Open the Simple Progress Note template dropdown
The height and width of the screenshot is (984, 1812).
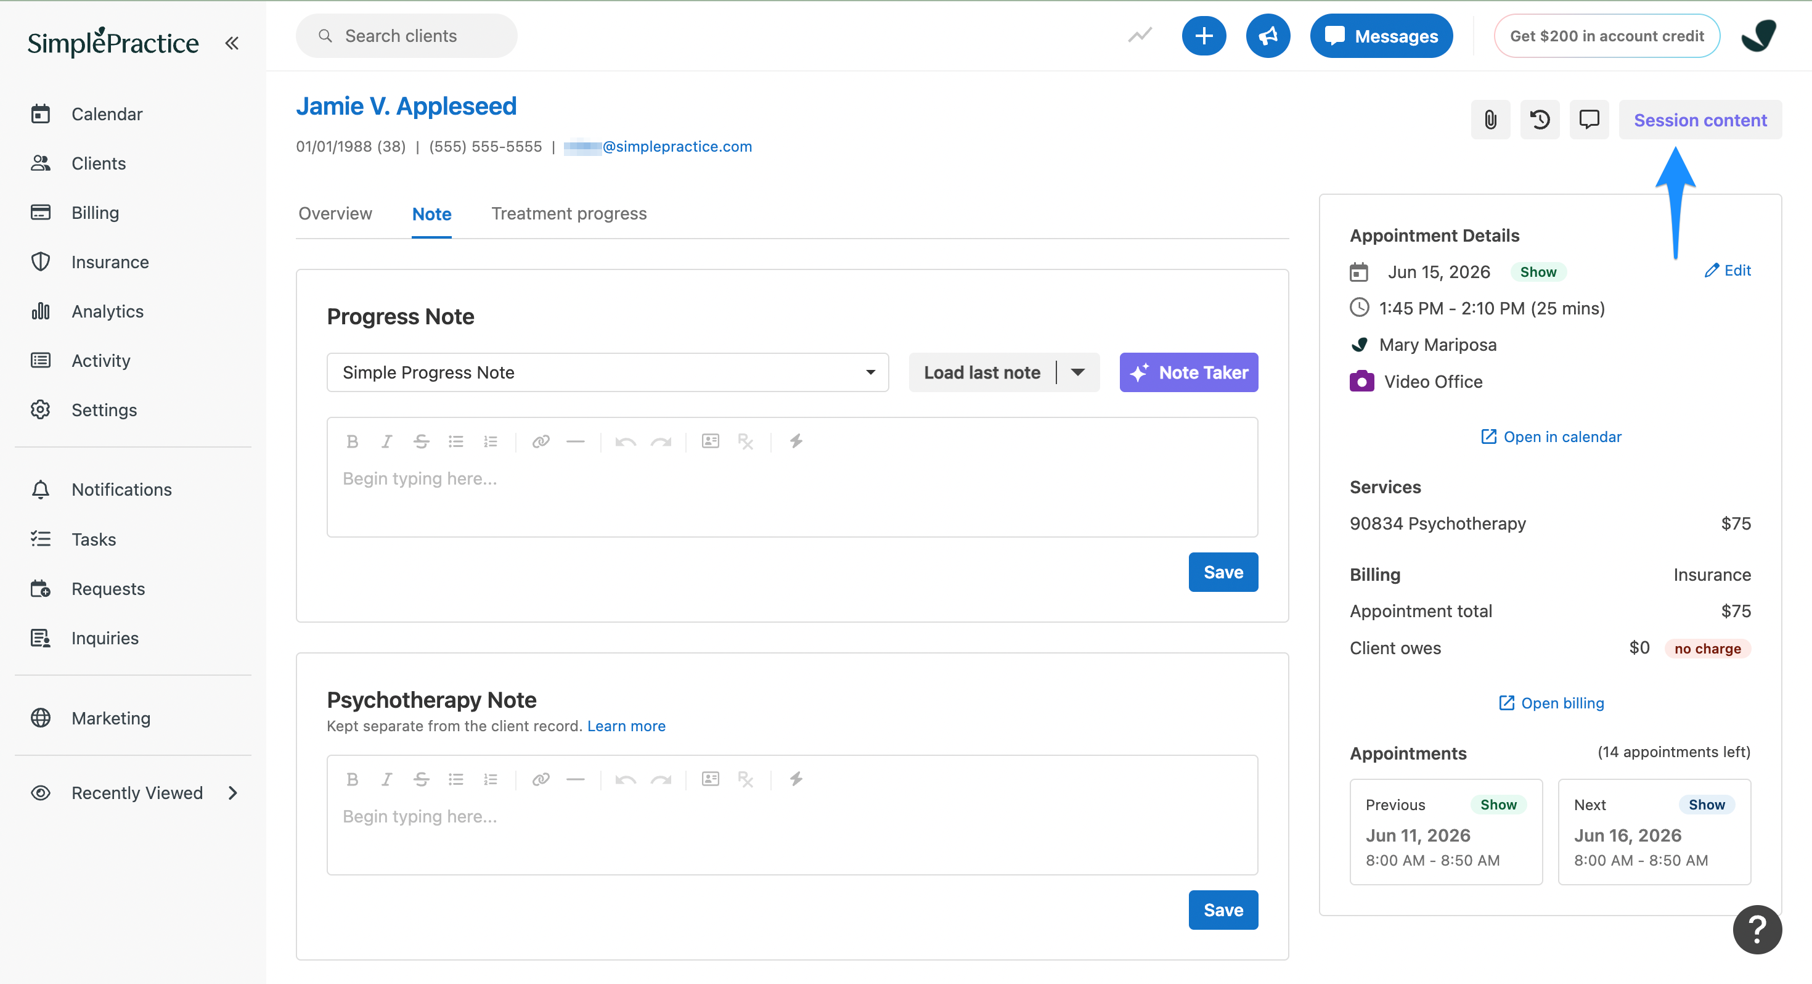[608, 372]
